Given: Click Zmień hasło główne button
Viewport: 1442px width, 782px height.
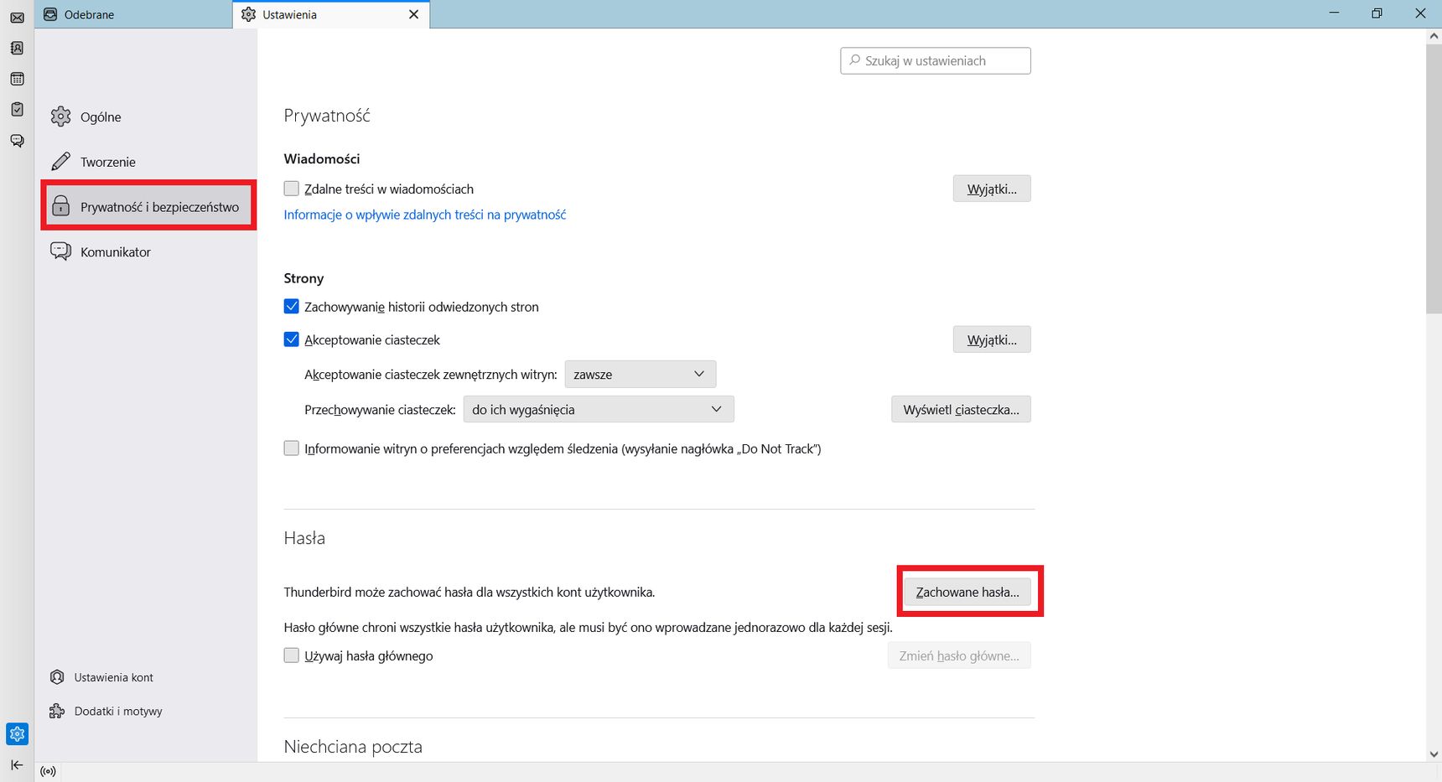Looking at the screenshot, I should 959,655.
